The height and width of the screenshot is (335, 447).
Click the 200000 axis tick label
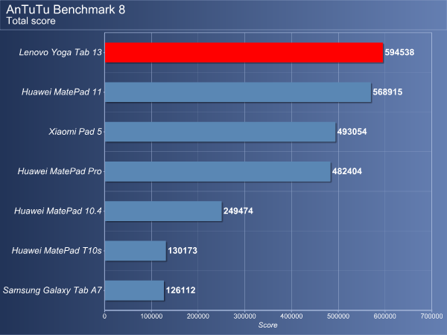(198, 316)
